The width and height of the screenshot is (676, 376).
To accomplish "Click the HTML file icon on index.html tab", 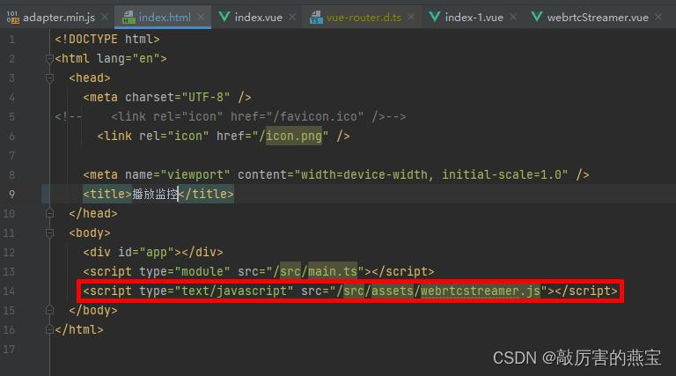I will (129, 18).
